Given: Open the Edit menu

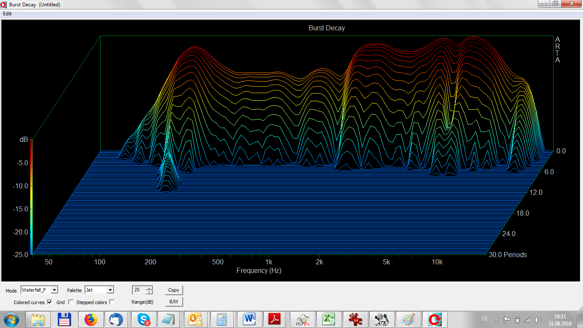Looking at the screenshot, I should coord(7,14).
